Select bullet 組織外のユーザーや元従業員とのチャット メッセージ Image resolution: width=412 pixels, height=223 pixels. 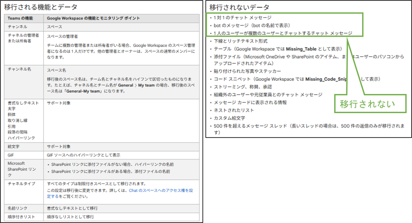click(268, 94)
